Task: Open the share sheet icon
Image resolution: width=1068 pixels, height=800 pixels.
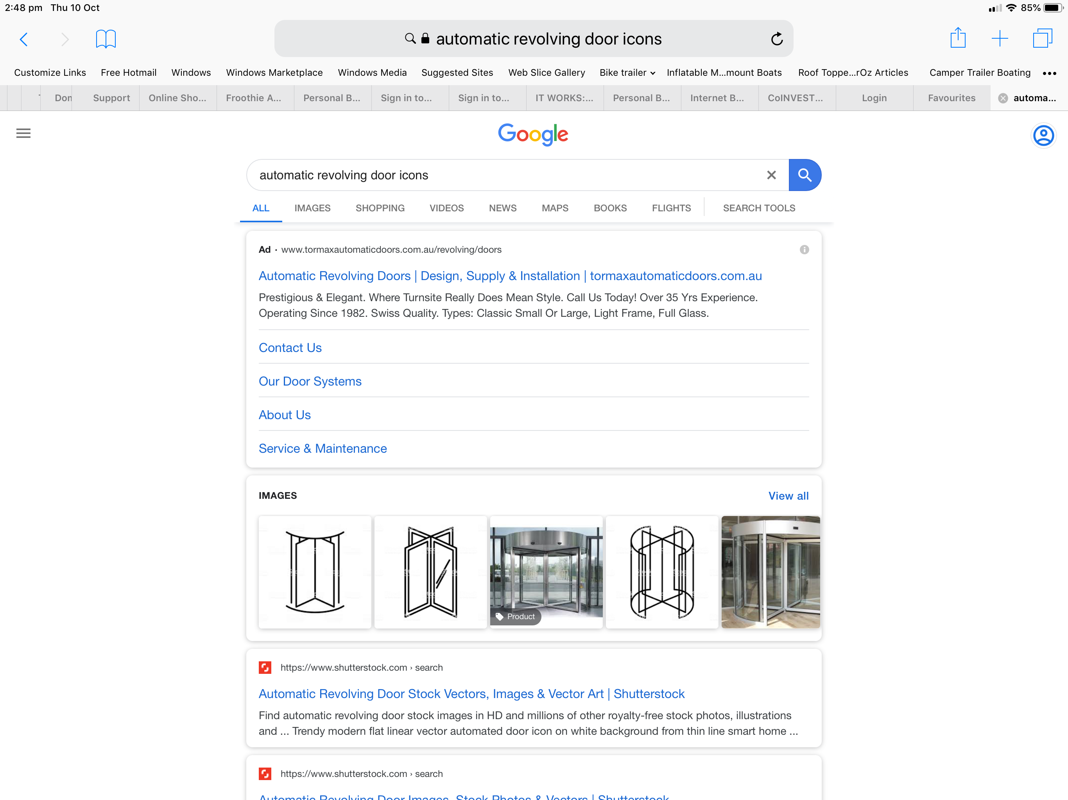Action: coord(957,38)
